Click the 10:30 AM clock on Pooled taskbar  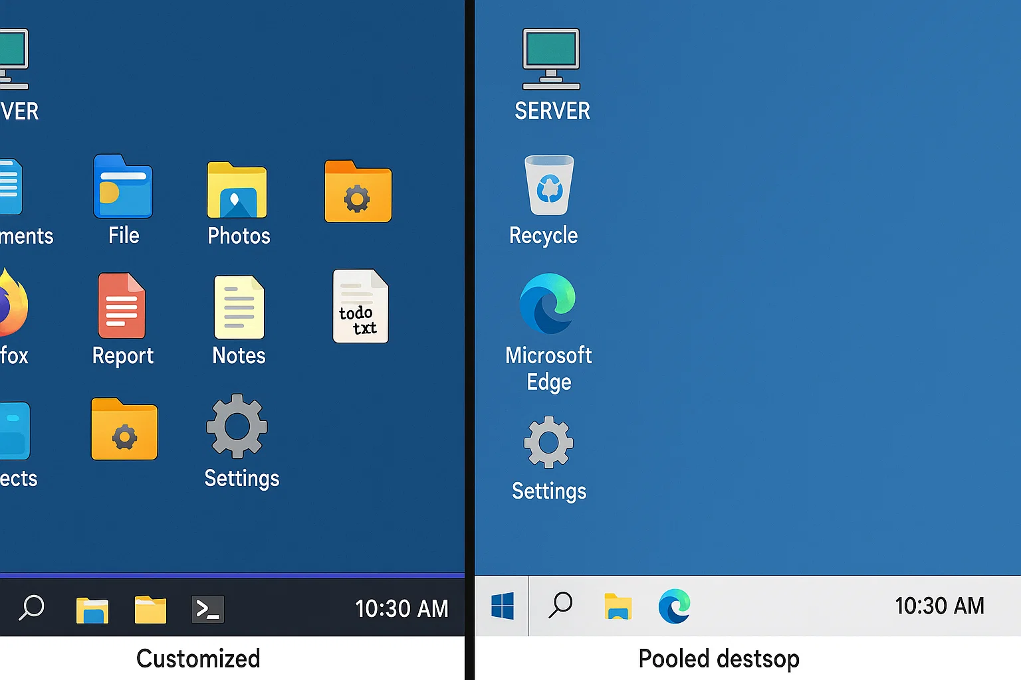pyautogui.click(x=939, y=606)
